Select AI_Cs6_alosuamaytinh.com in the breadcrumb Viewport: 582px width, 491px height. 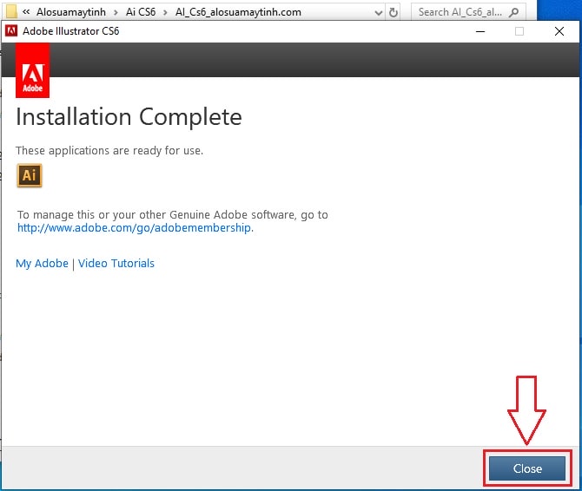coord(238,12)
